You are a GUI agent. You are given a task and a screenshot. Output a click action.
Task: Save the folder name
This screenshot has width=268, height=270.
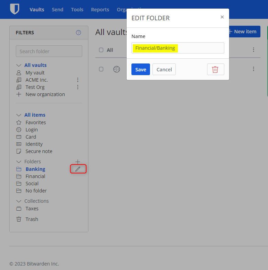(141, 69)
